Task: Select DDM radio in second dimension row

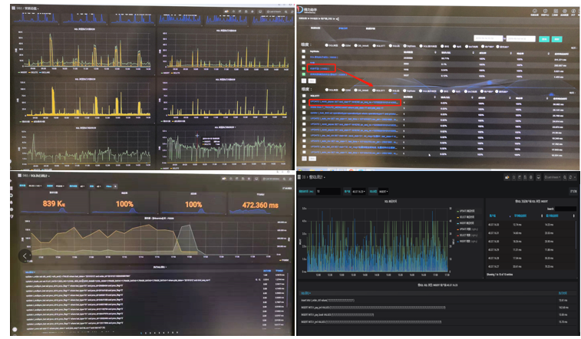Action: pyautogui.click(x=343, y=90)
